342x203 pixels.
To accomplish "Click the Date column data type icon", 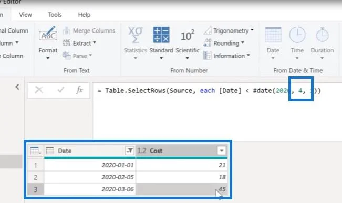I will tap(50, 151).
